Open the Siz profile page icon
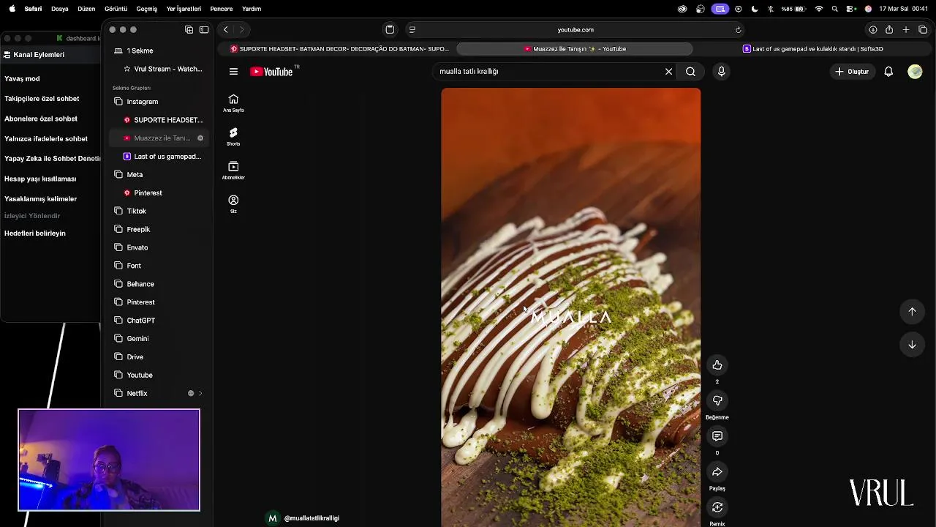Viewport: 936px width, 527px height. 233,204
